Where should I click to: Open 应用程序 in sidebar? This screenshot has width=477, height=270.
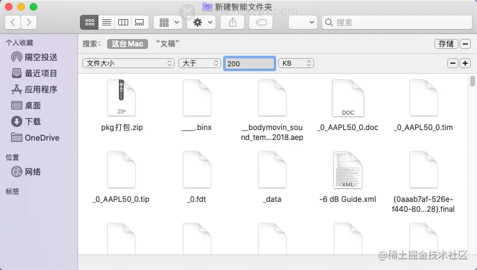tap(34, 89)
